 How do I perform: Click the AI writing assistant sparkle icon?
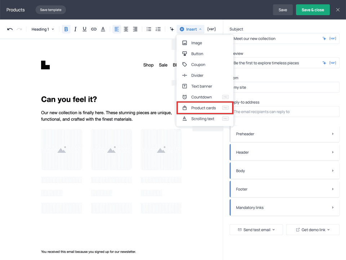tap(172, 29)
